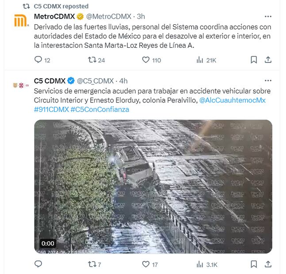Open the MetroCDMX profile avatar
Image resolution: width=286 pixels, height=274 pixels.
coord(21,20)
